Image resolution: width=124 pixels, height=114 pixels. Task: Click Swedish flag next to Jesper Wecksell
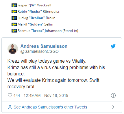14,5
